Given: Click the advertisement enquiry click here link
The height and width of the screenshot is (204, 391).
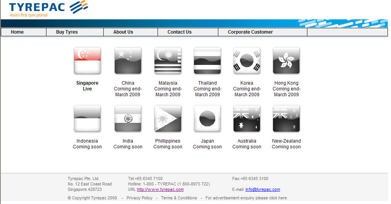Looking at the screenshot, I should coord(246,198).
